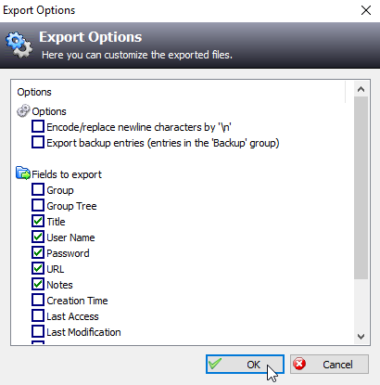
Task: Click the red X icon on Cancel
Action: point(299,364)
